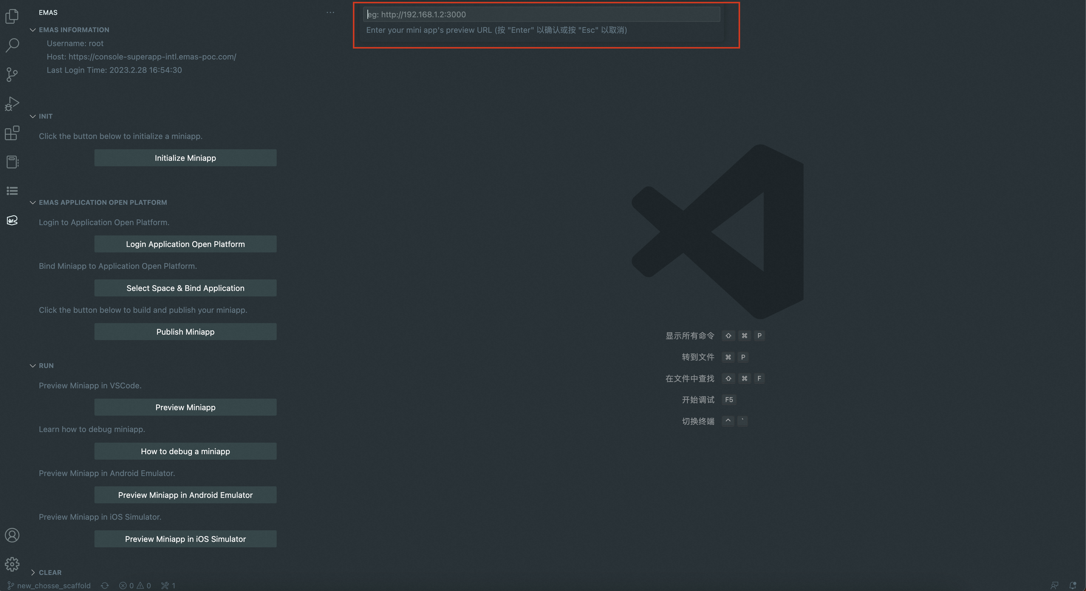Open the Accounts icon in activity bar

(12, 535)
